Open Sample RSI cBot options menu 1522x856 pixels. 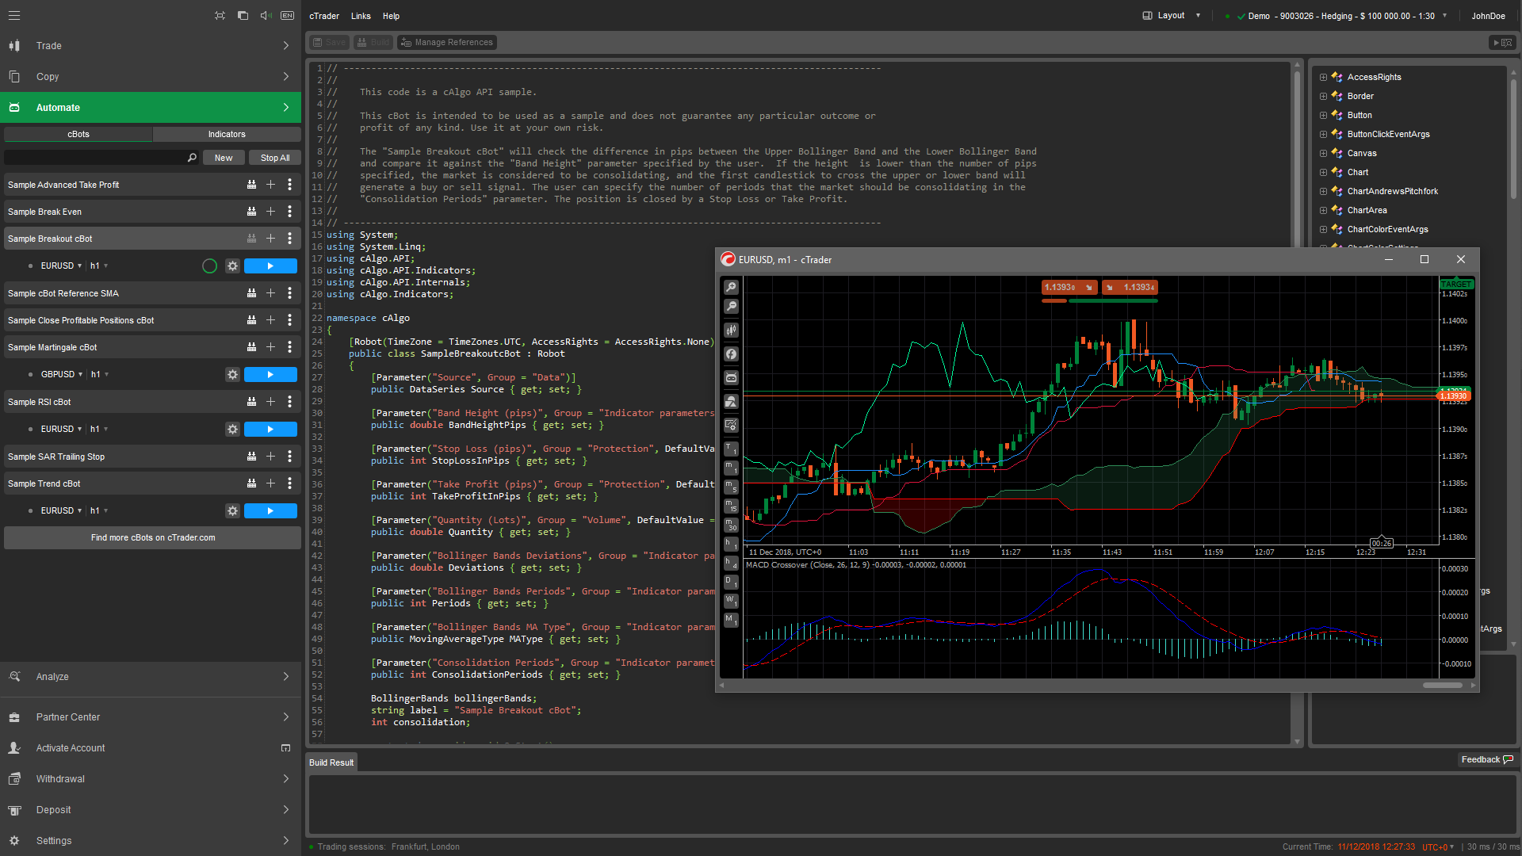coord(289,402)
